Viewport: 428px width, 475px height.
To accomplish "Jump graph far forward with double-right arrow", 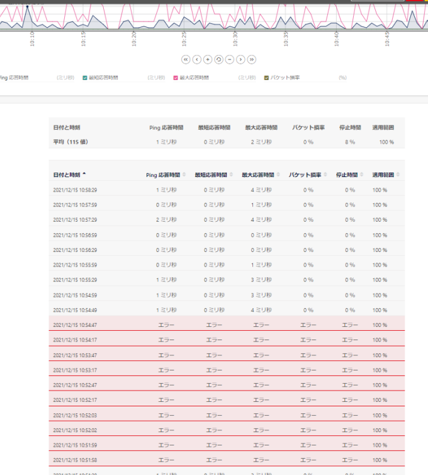I will click(x=252, y=60).
